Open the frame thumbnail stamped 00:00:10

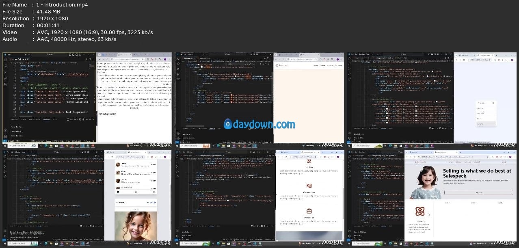87,100
